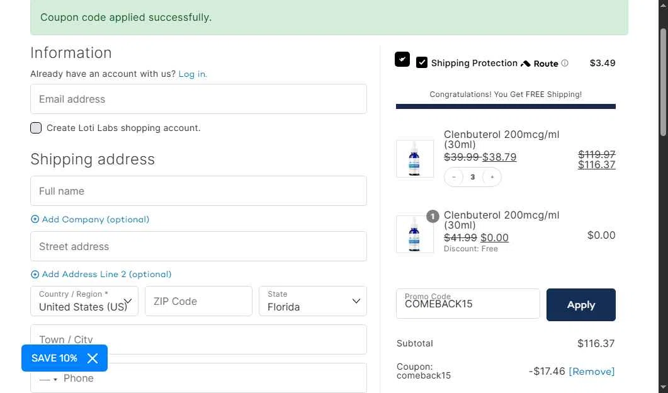
Task: Click the first Clenbuterol product thumbnail
Action: tap(415, 159)
